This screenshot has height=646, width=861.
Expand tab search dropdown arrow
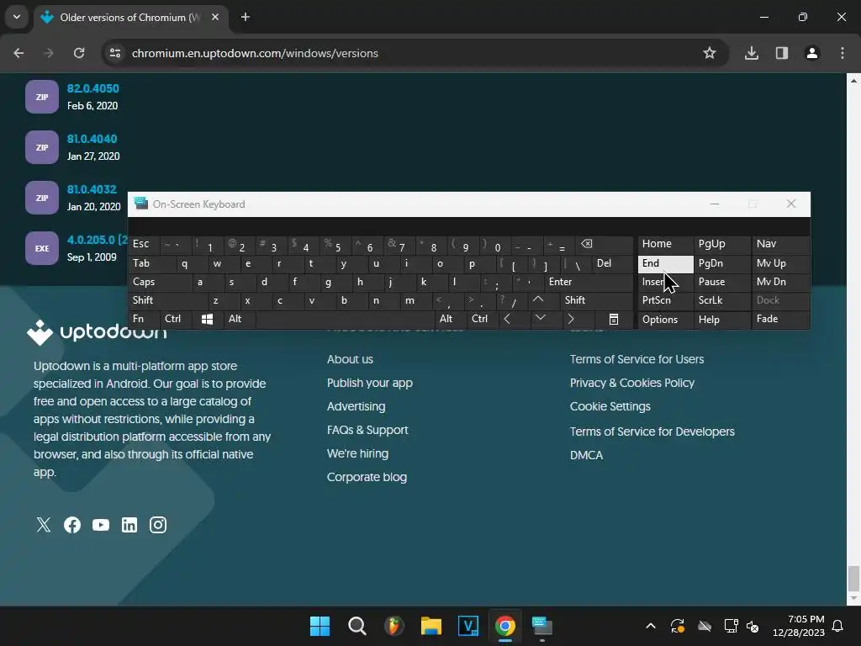[x=17, y=17]
